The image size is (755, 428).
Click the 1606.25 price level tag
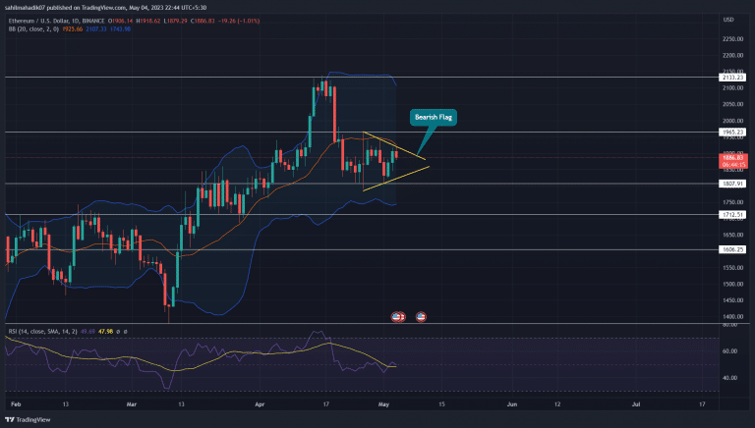point(734,249)
